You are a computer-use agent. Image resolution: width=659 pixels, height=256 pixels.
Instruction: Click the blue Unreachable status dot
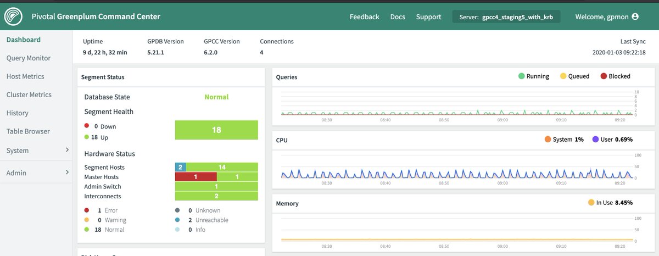pyautogui.click(x=177, y=220)
